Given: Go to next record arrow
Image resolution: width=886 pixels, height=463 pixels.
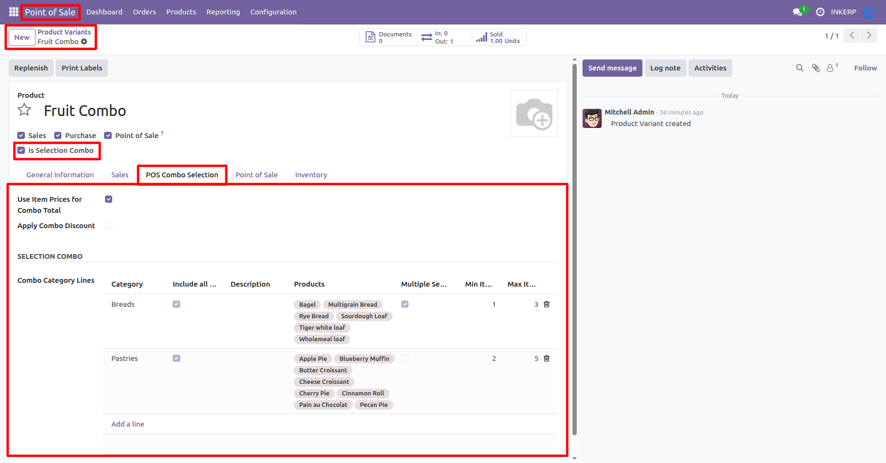Looking at the screenshot, I should click(869, 35).
